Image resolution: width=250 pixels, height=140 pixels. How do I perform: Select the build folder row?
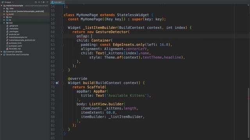25,14
